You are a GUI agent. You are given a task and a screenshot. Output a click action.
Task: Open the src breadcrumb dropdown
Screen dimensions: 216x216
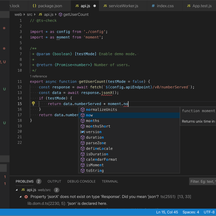29,15
